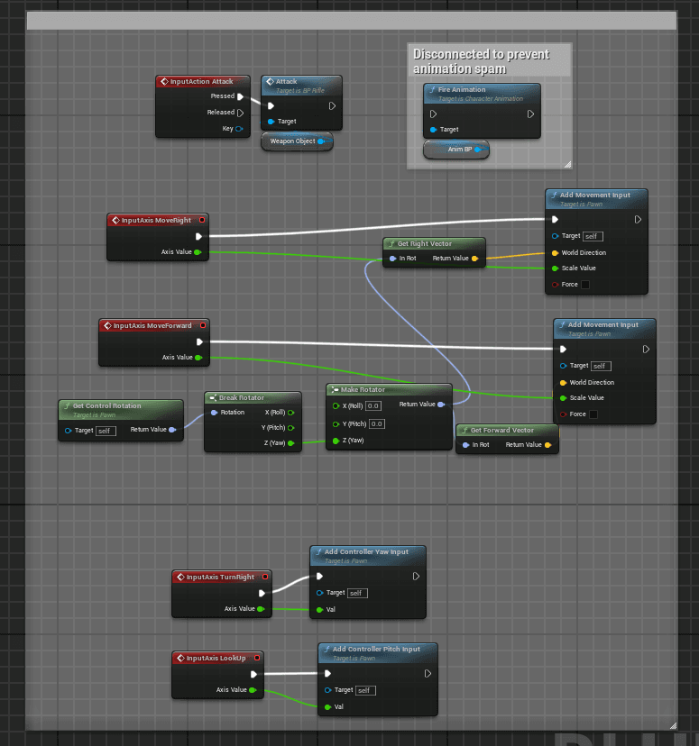
Task: Click the resize handle of the small comment box
Action: point(567,165)
